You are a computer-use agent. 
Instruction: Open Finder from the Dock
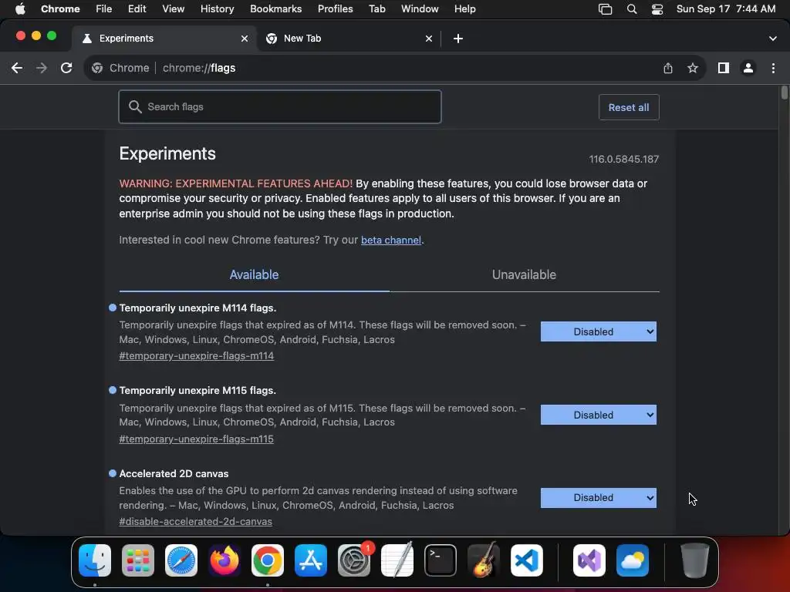[95, 560]
